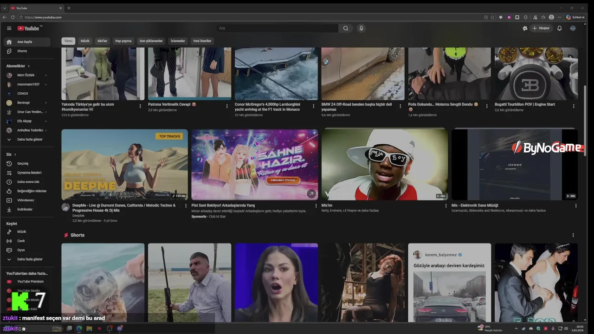Image resolution: width=594 pixels, height=334 pixels.
Task: Open options menu for Conor McGregor video
Action: (314, 106)
